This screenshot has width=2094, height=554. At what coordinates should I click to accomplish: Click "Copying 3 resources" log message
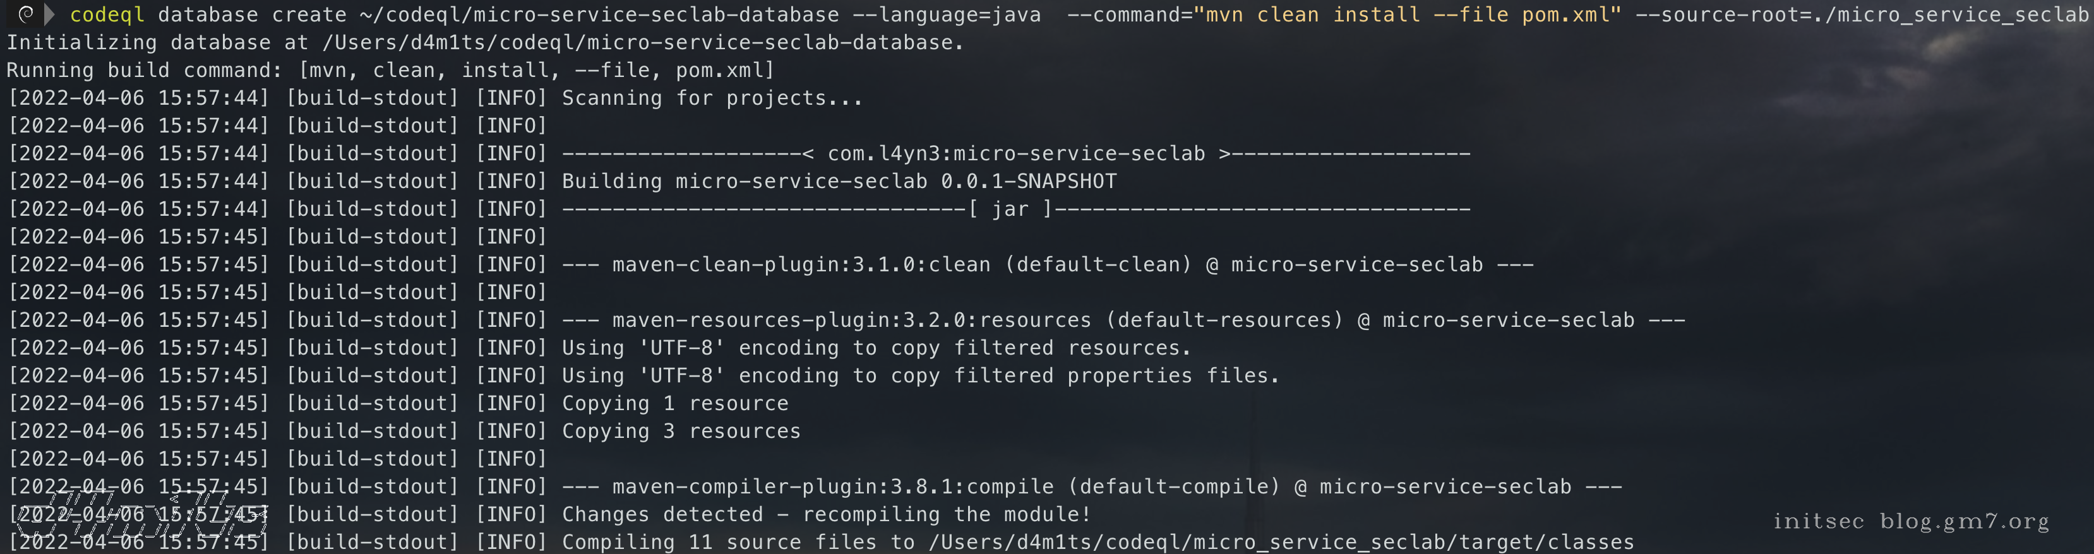click(x=681, y=432)
